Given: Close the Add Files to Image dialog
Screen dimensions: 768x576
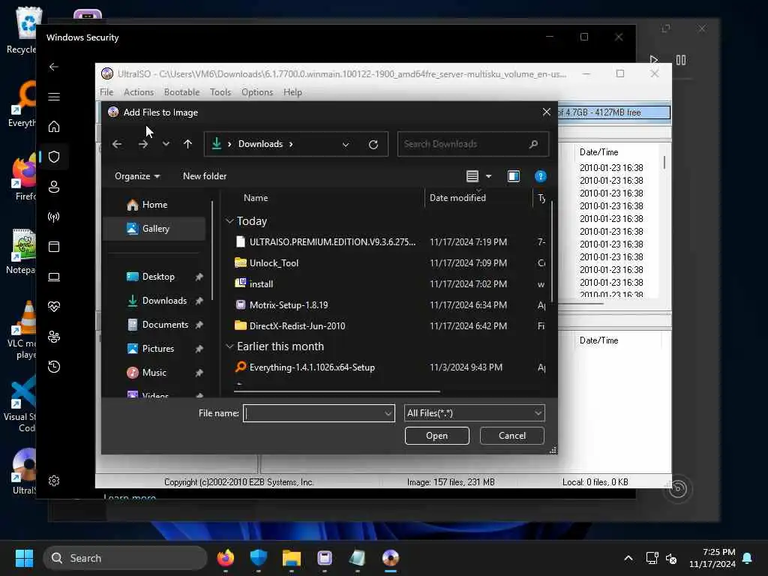Looking at the screenshot, I should click(x=547, y=112).
